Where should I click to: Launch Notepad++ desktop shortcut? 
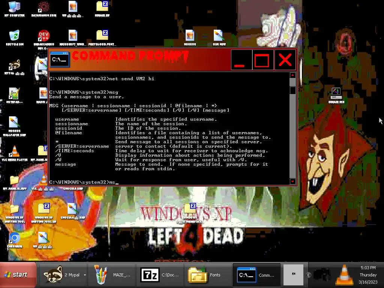click(15, 95)
